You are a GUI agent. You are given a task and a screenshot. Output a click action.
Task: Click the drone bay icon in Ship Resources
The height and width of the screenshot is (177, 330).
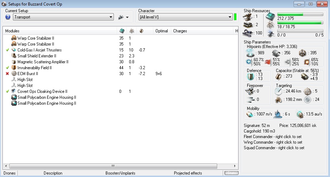[x=270, y=33]
